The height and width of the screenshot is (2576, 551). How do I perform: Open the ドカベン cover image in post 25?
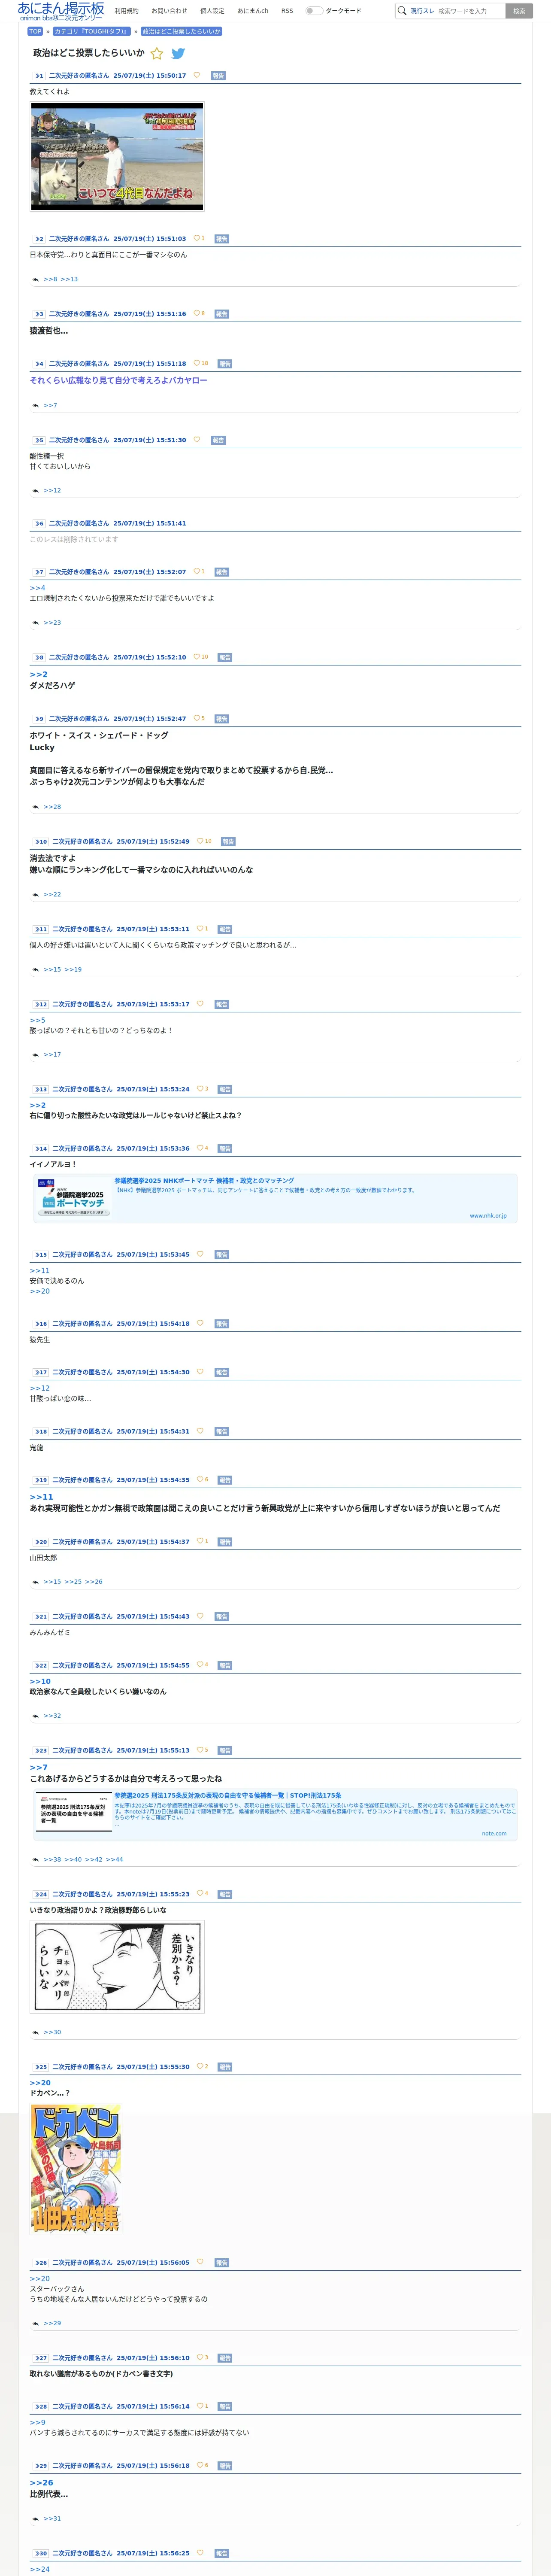(x=76, y=2169)
